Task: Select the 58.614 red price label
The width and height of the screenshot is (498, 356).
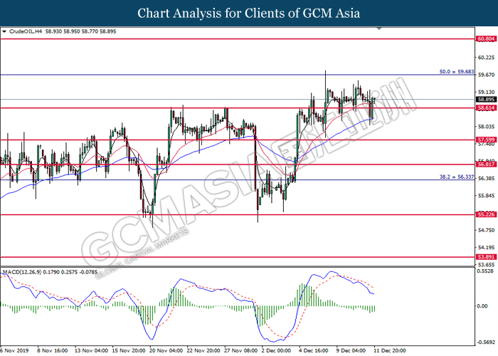Action: click(x=486, y=108)
